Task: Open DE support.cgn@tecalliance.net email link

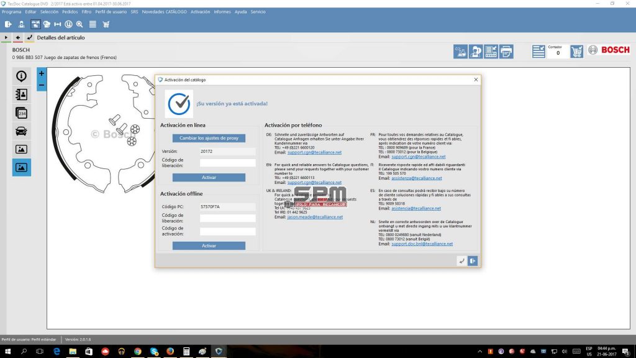Action: pyautogui.click(x=314, y=152)
